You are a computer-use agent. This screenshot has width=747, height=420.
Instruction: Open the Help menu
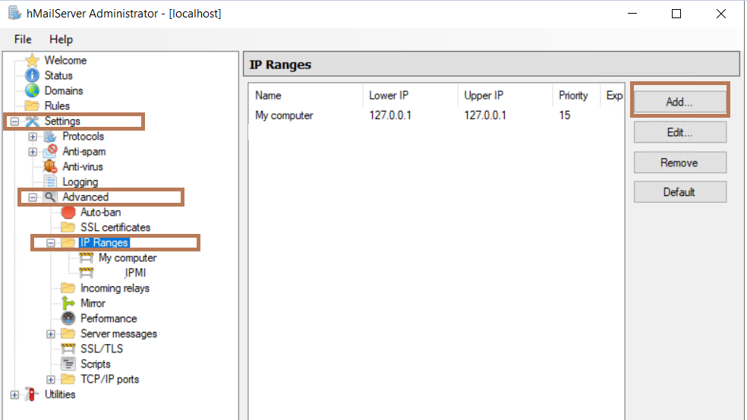pos(61,39)
